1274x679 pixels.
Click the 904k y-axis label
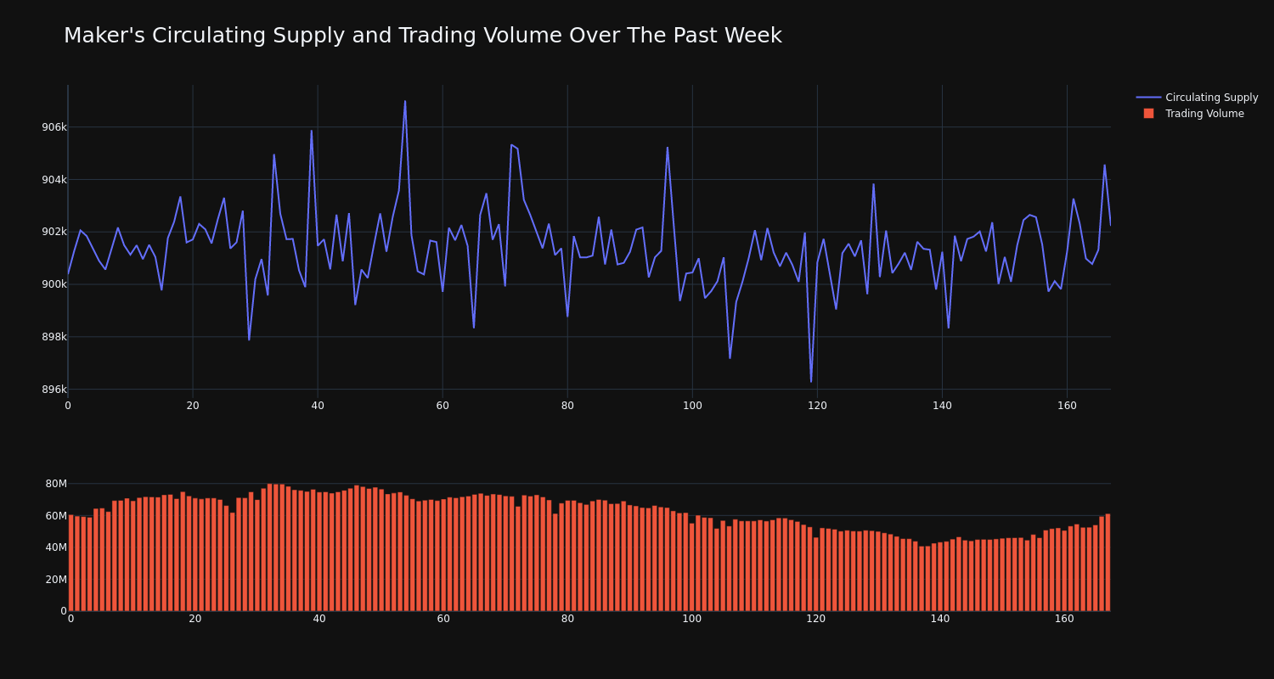[54, 180]
